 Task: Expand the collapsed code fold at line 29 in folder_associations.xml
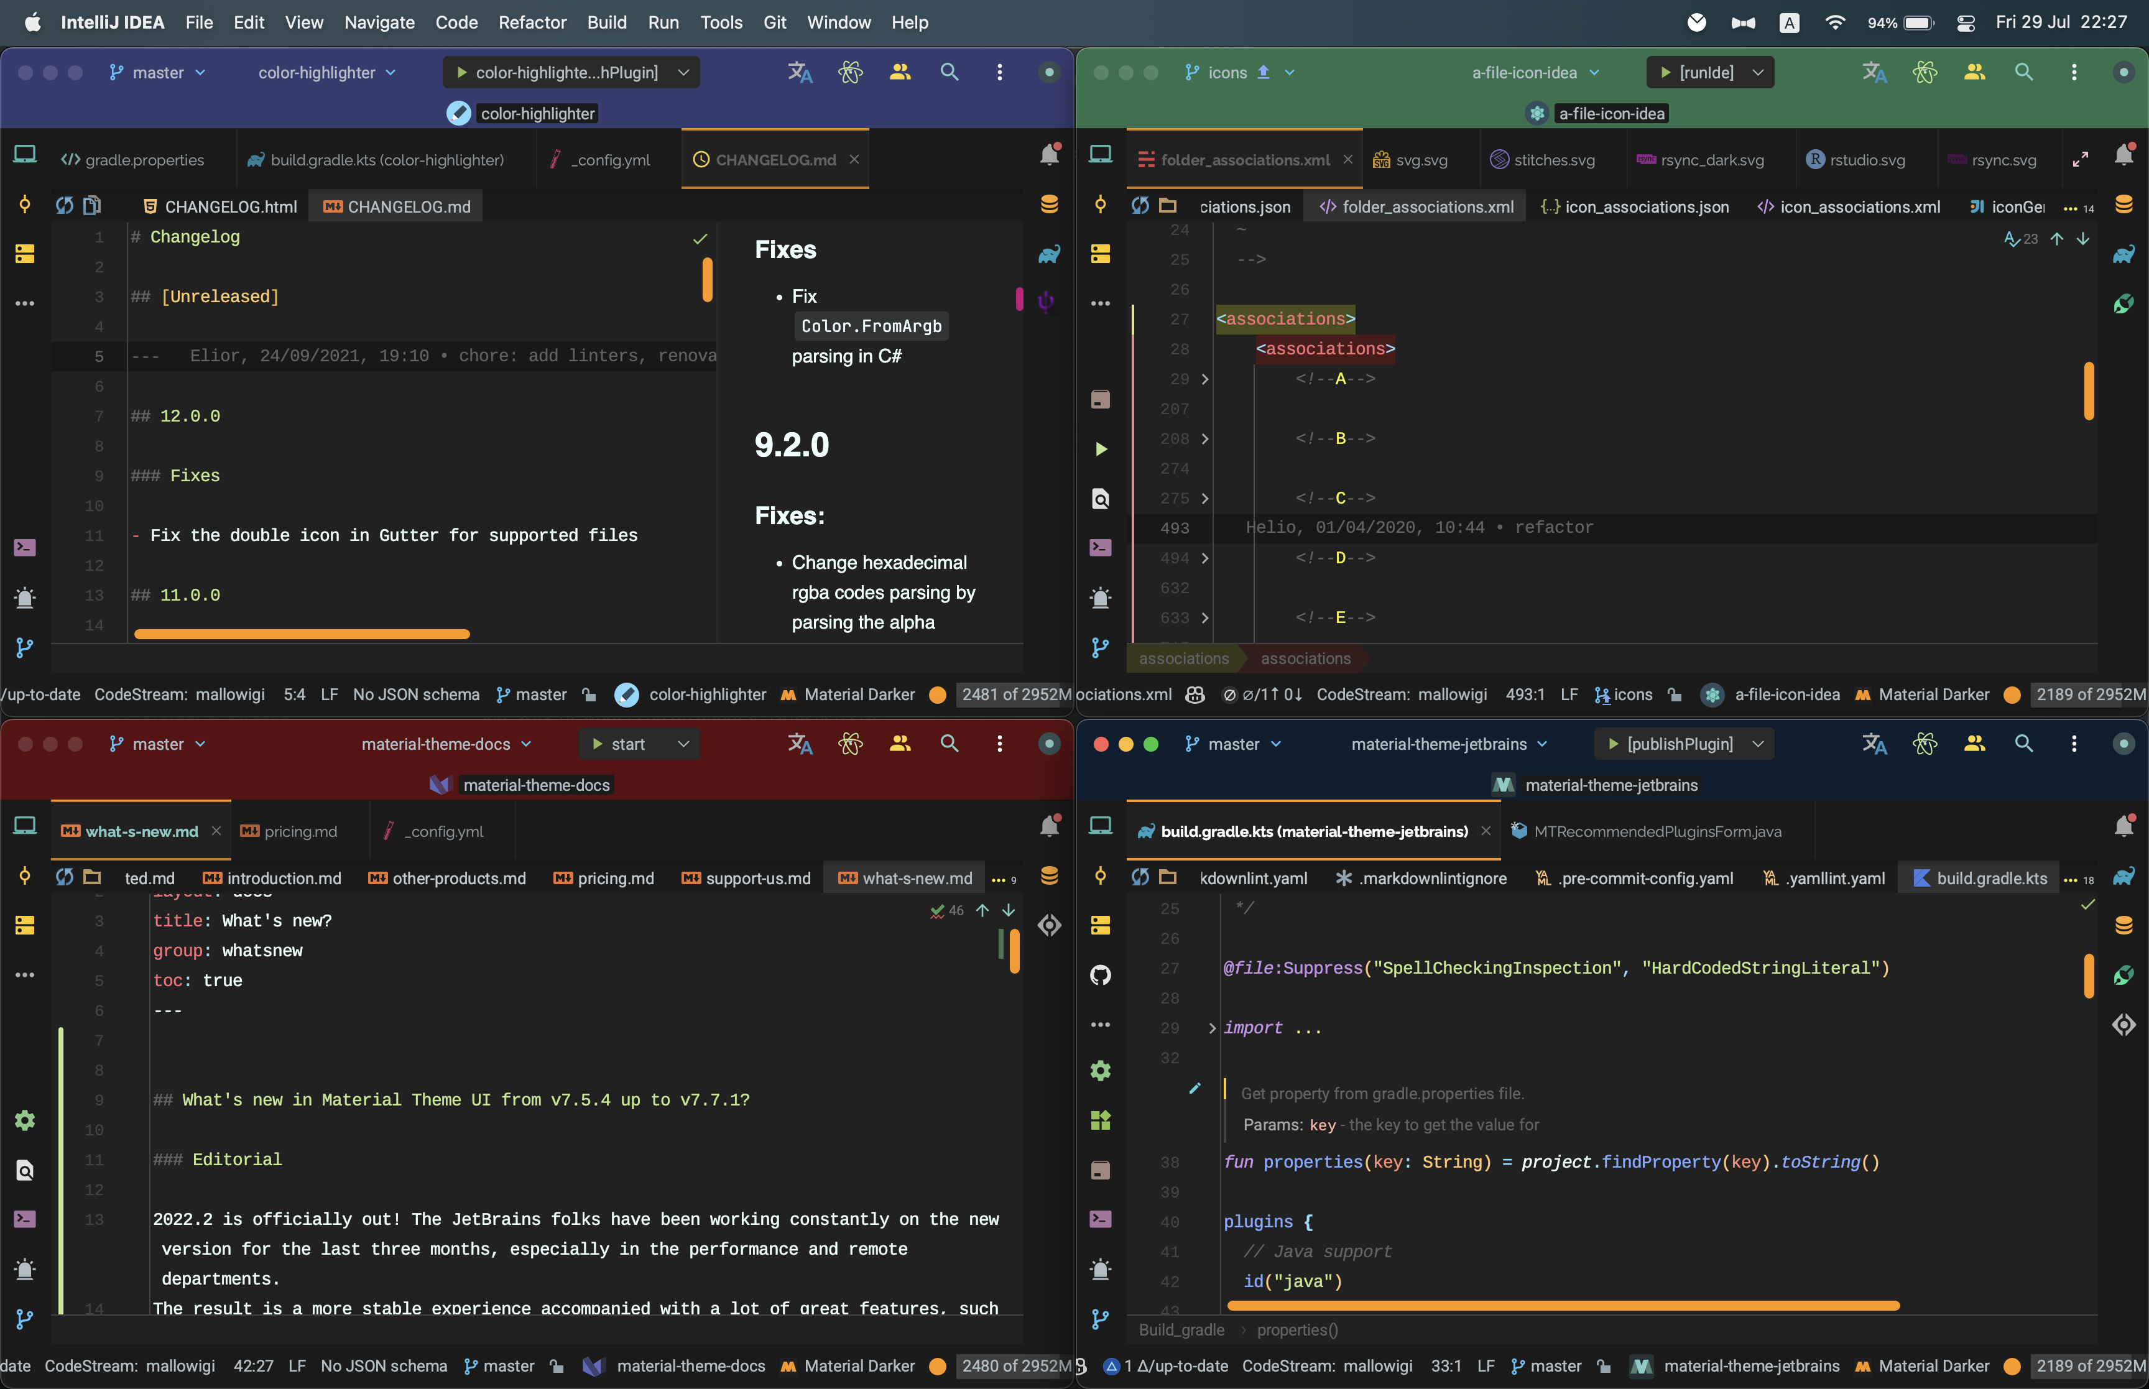[1206, 379]
